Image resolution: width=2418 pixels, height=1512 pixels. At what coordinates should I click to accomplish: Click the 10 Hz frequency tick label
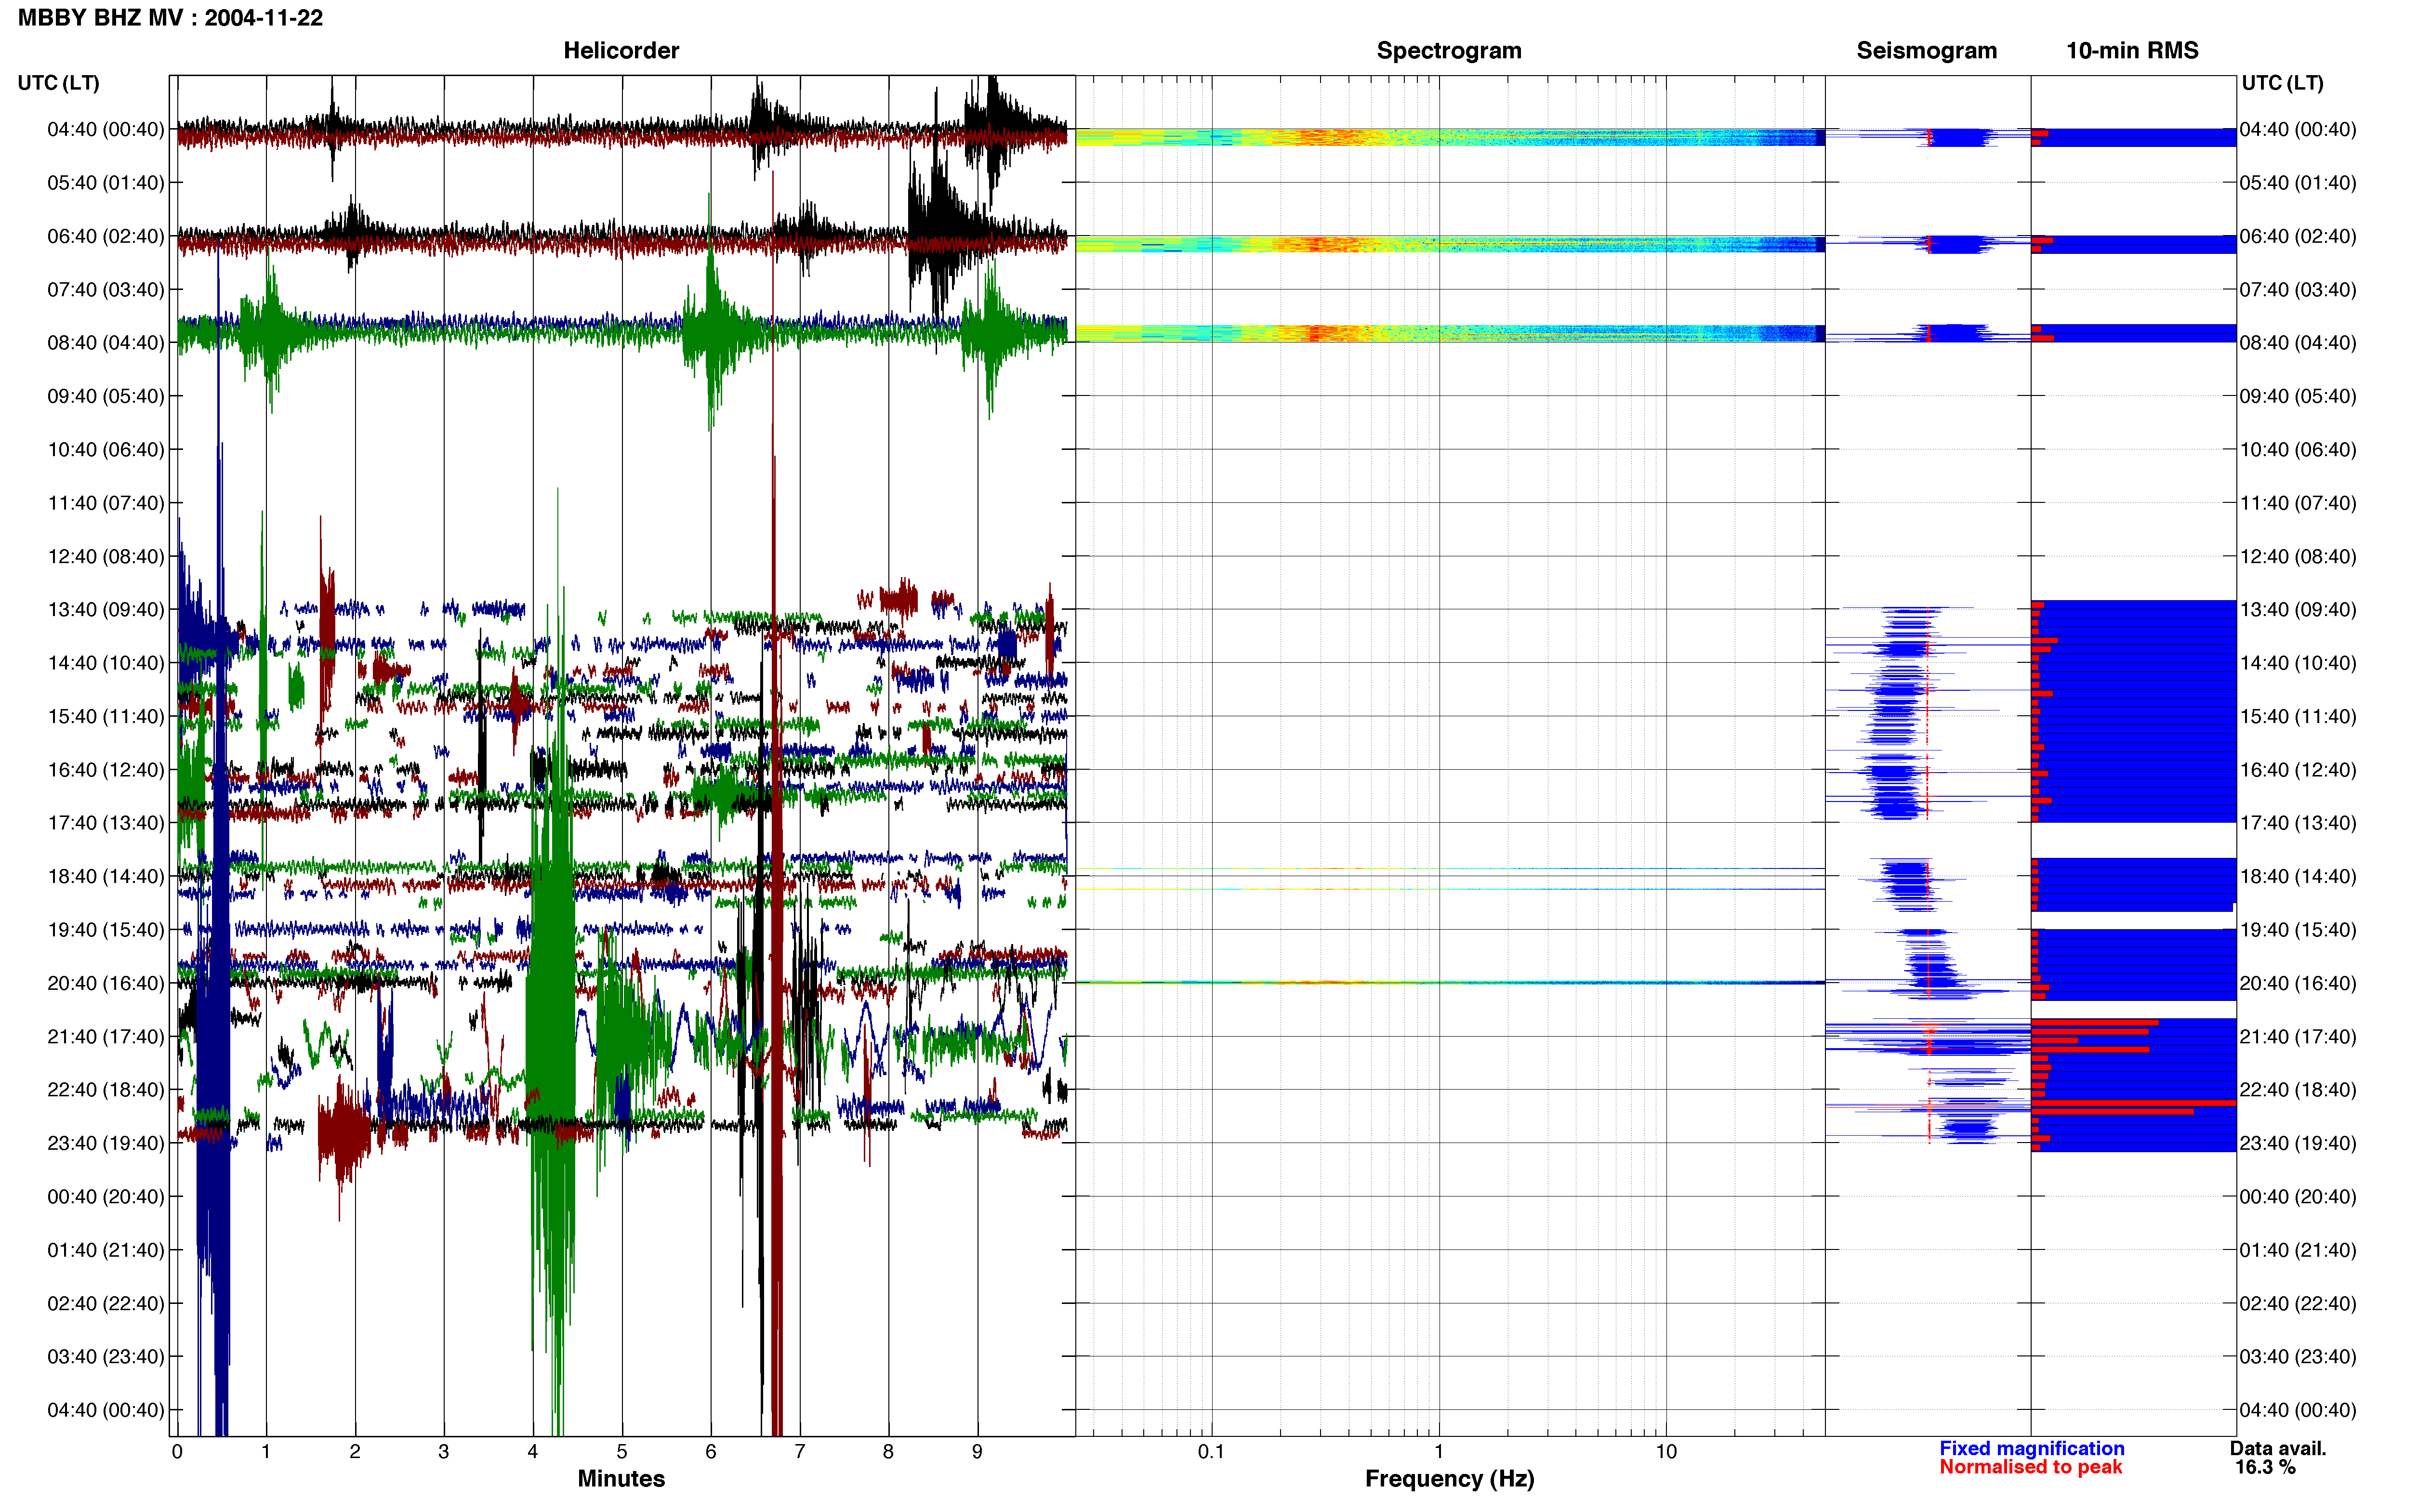coord(1666,1451)
